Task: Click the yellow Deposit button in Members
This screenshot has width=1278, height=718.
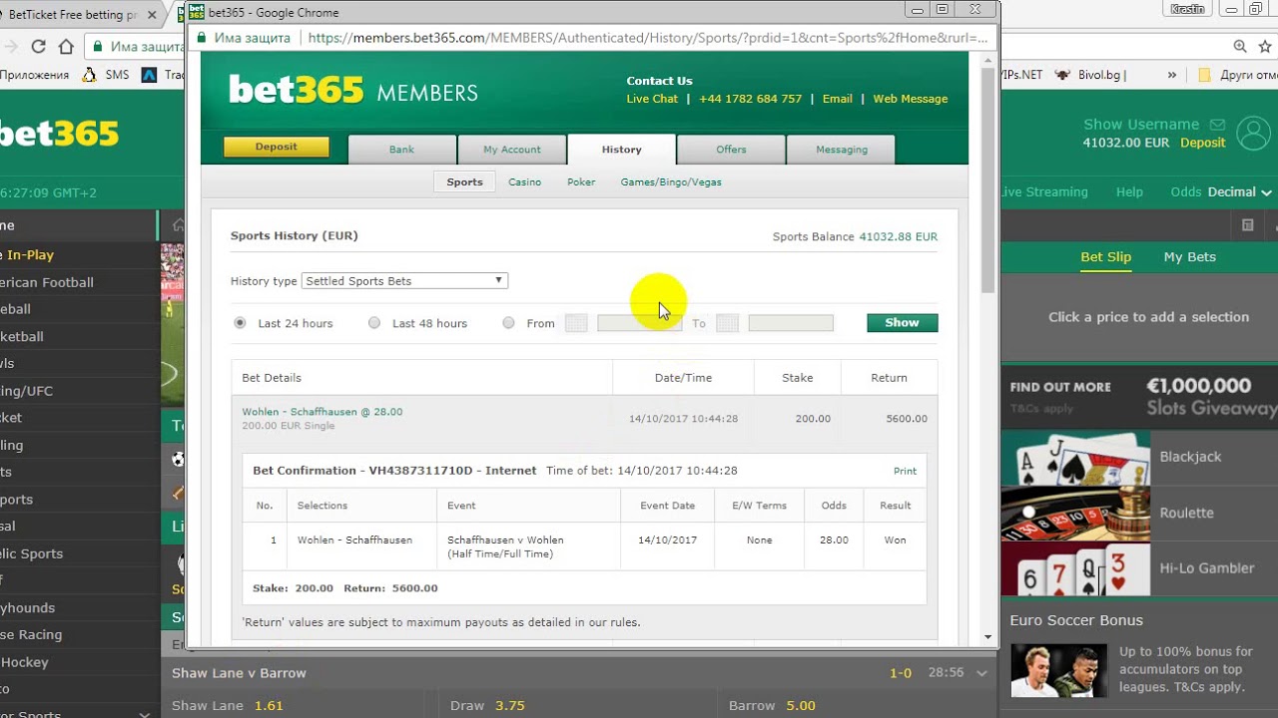Action: [277, 147]
